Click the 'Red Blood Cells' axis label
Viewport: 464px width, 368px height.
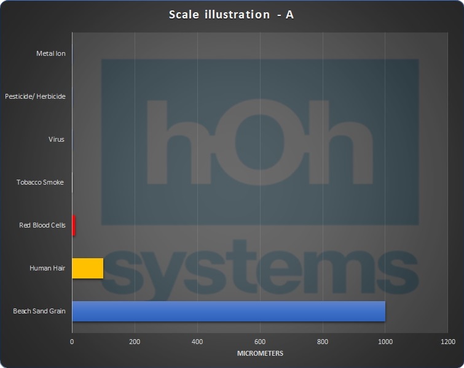coord(42,225)
